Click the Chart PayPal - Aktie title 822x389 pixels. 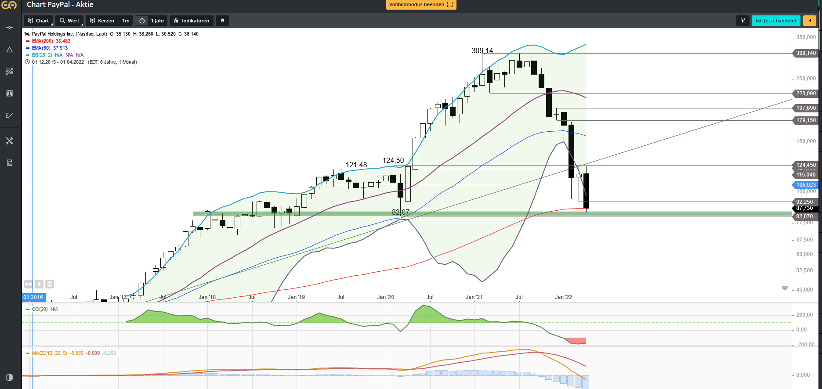[60, 4]
